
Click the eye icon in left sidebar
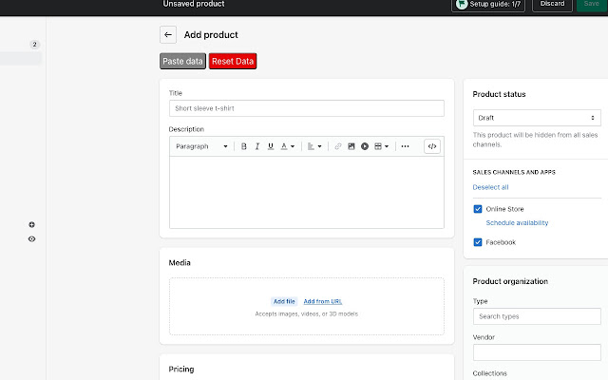[31, 239]
